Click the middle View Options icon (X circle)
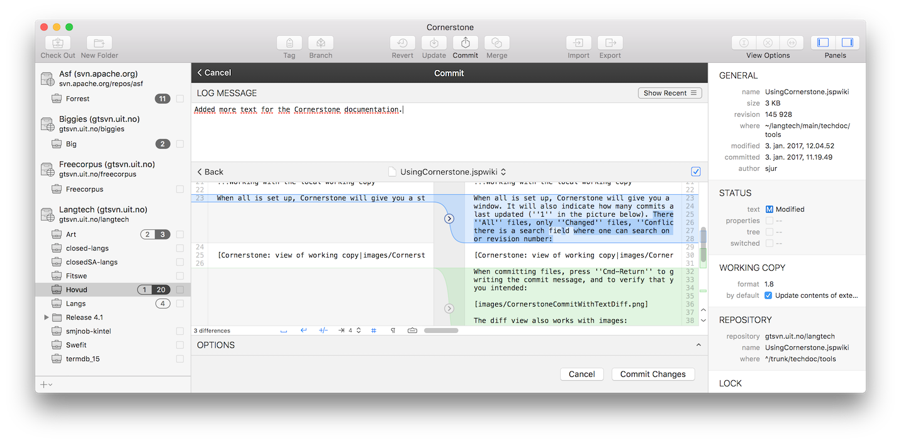The height and width of the screenshot is (443, 901). tap(768, 43)
